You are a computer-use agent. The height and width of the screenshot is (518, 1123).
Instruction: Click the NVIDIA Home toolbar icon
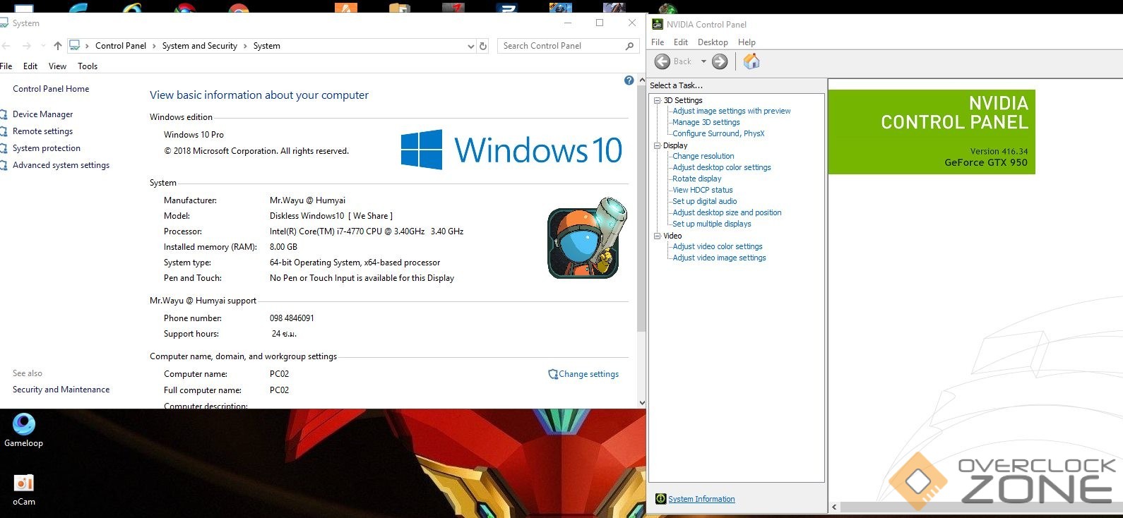click(751, 61)
